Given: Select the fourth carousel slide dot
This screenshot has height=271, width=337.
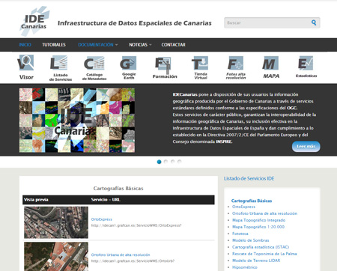Looking at the screenshot, I should click(x=179, y=162).
